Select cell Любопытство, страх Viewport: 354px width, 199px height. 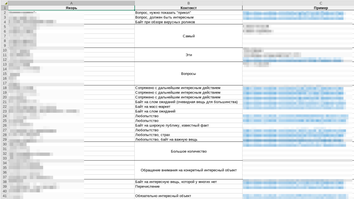(x=188, y=135)
